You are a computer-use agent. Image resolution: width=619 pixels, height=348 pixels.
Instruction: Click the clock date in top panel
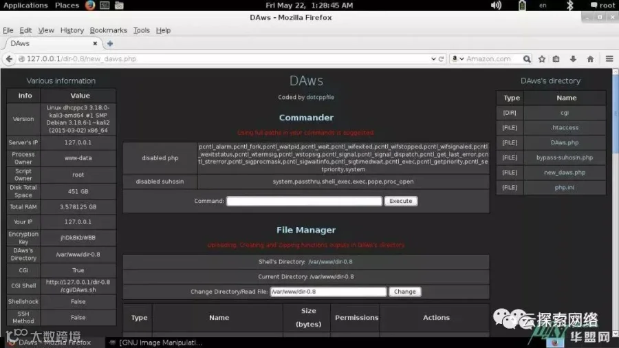tap(309, 5)
